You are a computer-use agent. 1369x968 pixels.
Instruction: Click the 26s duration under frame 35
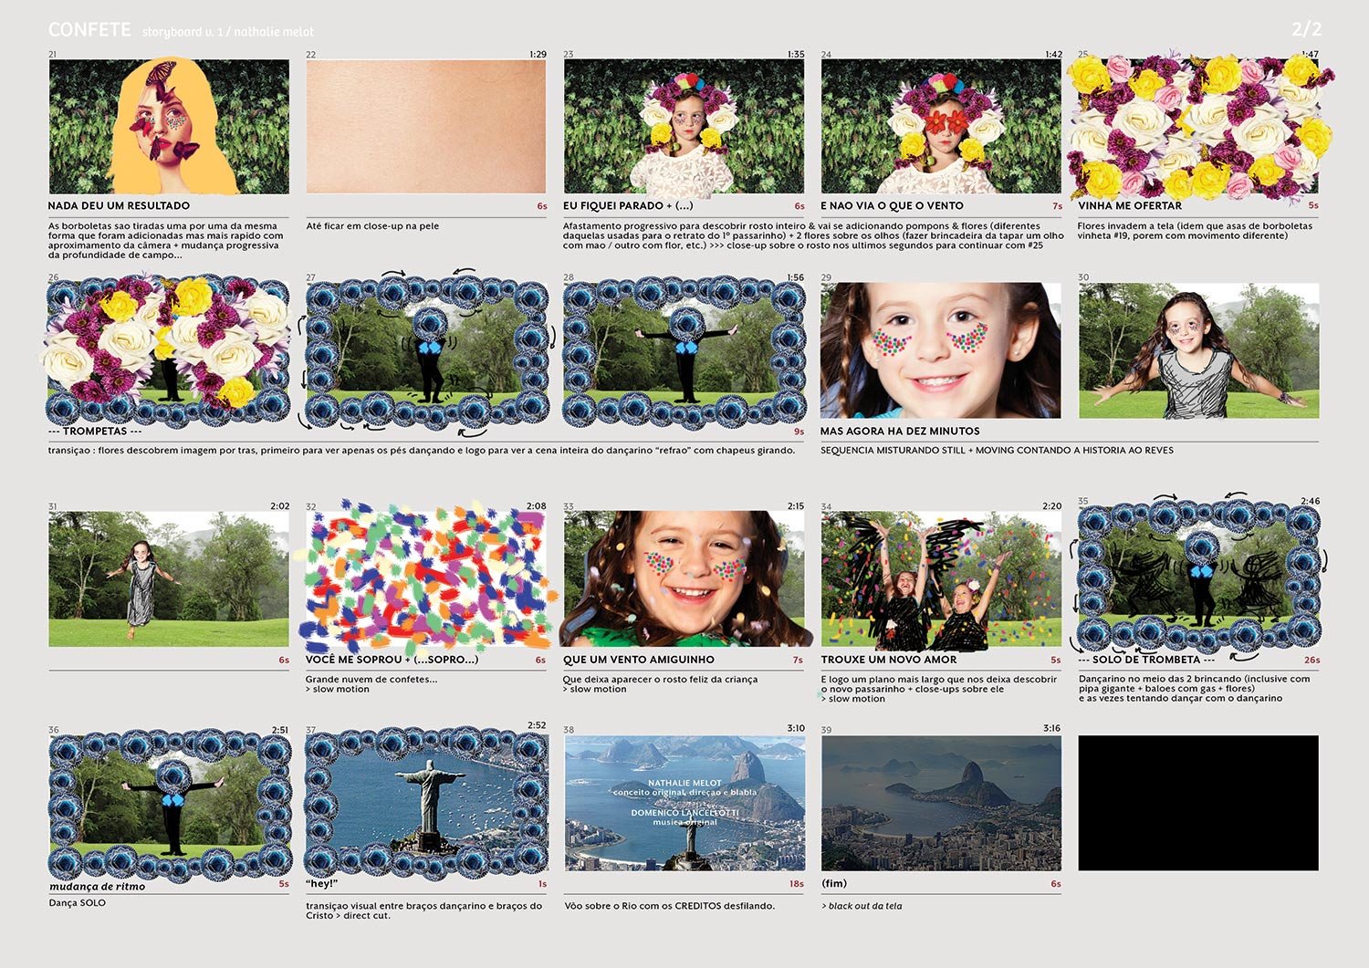tap(1312, 660)
